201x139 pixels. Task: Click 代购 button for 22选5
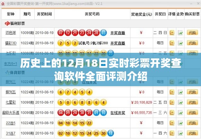tap(192, 123)
